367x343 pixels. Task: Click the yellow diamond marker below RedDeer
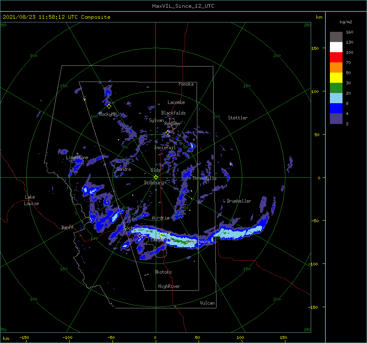pos(168,133)
